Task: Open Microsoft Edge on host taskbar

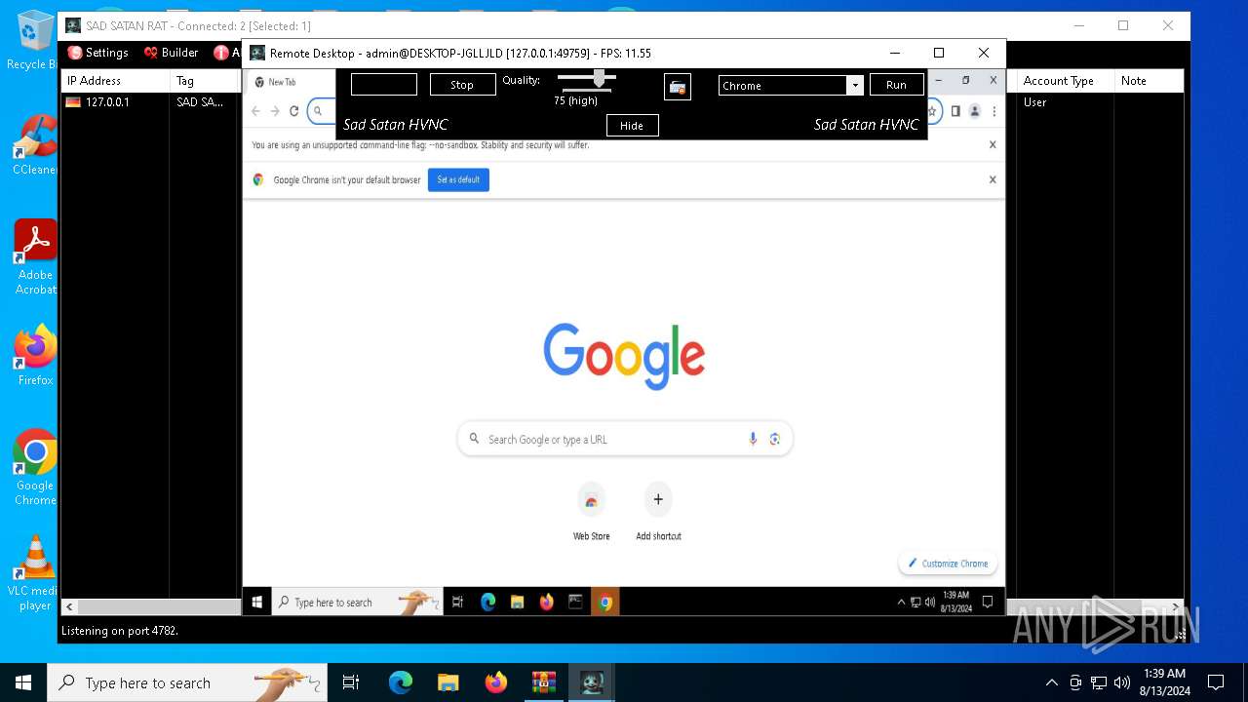Action: click(401, 682)
